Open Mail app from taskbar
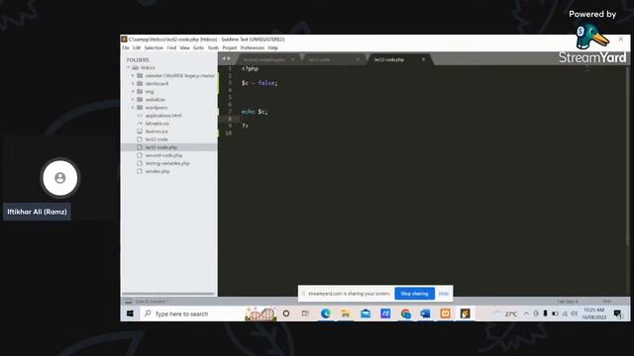The image size is (634, 356). [366, 313]
